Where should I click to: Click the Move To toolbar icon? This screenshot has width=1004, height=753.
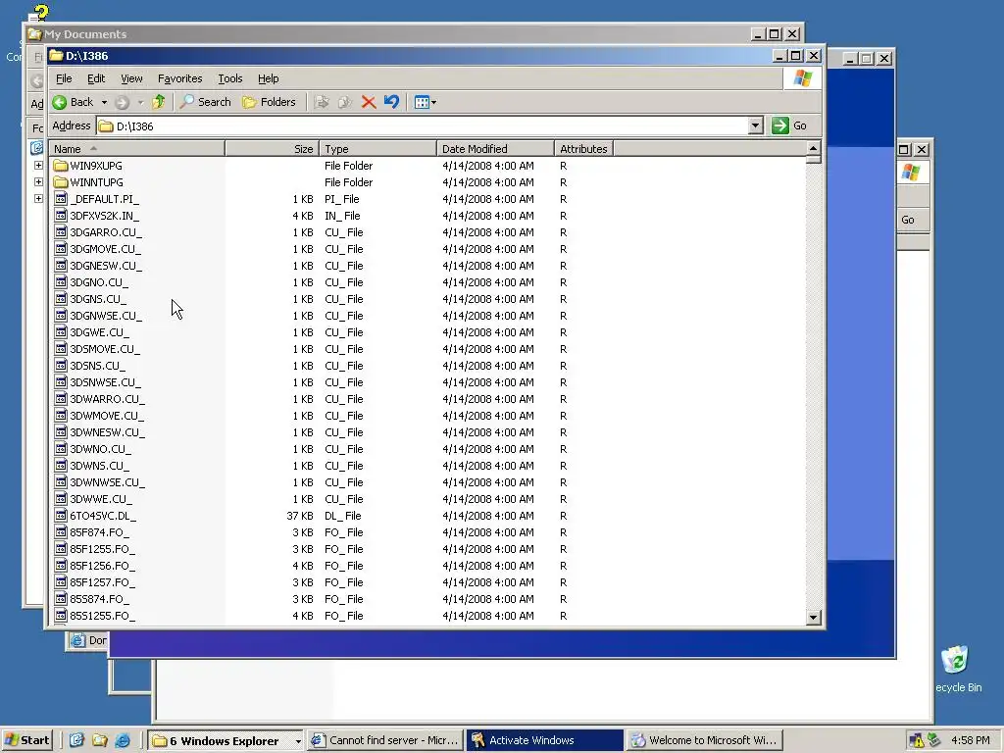[322, 102]
